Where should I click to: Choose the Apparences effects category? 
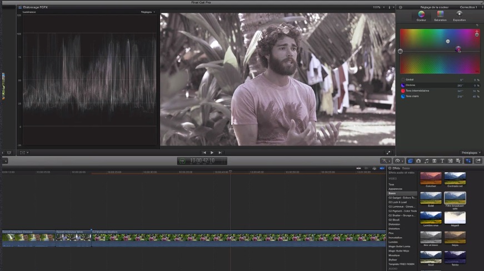395,189
